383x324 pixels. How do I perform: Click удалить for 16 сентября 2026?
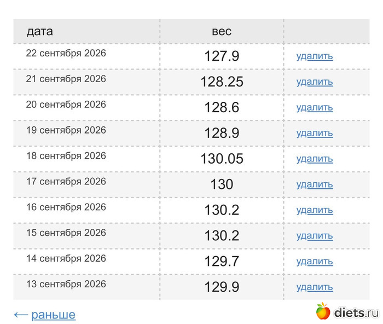(x=315, y=210)
